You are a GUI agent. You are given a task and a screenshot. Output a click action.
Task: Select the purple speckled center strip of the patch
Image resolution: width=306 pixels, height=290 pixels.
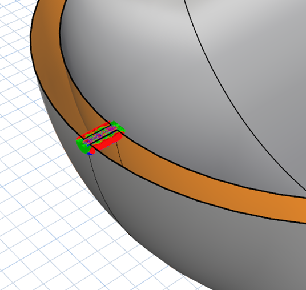pos(100,135)
